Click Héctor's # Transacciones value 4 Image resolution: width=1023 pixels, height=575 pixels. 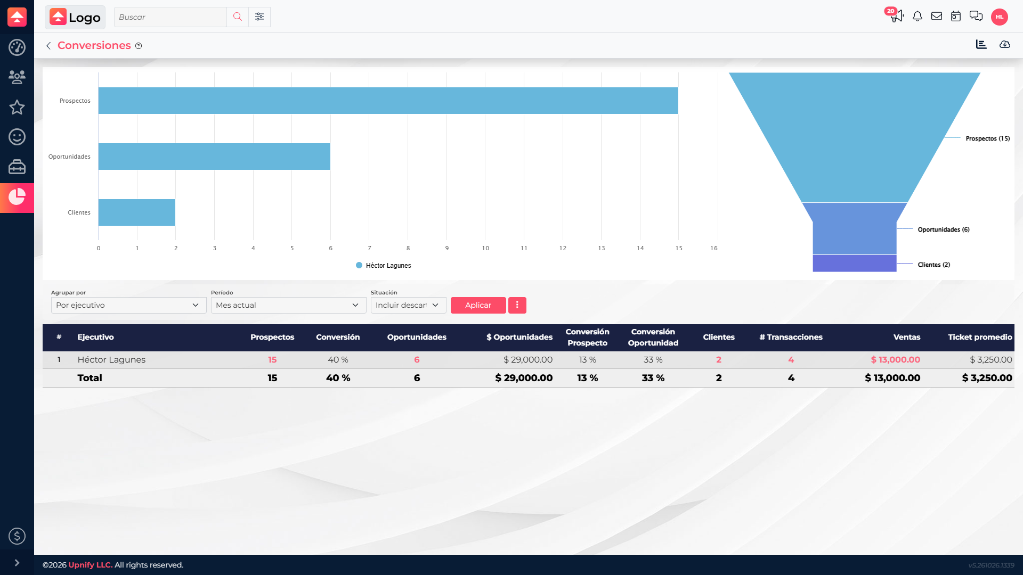[791, 360]
